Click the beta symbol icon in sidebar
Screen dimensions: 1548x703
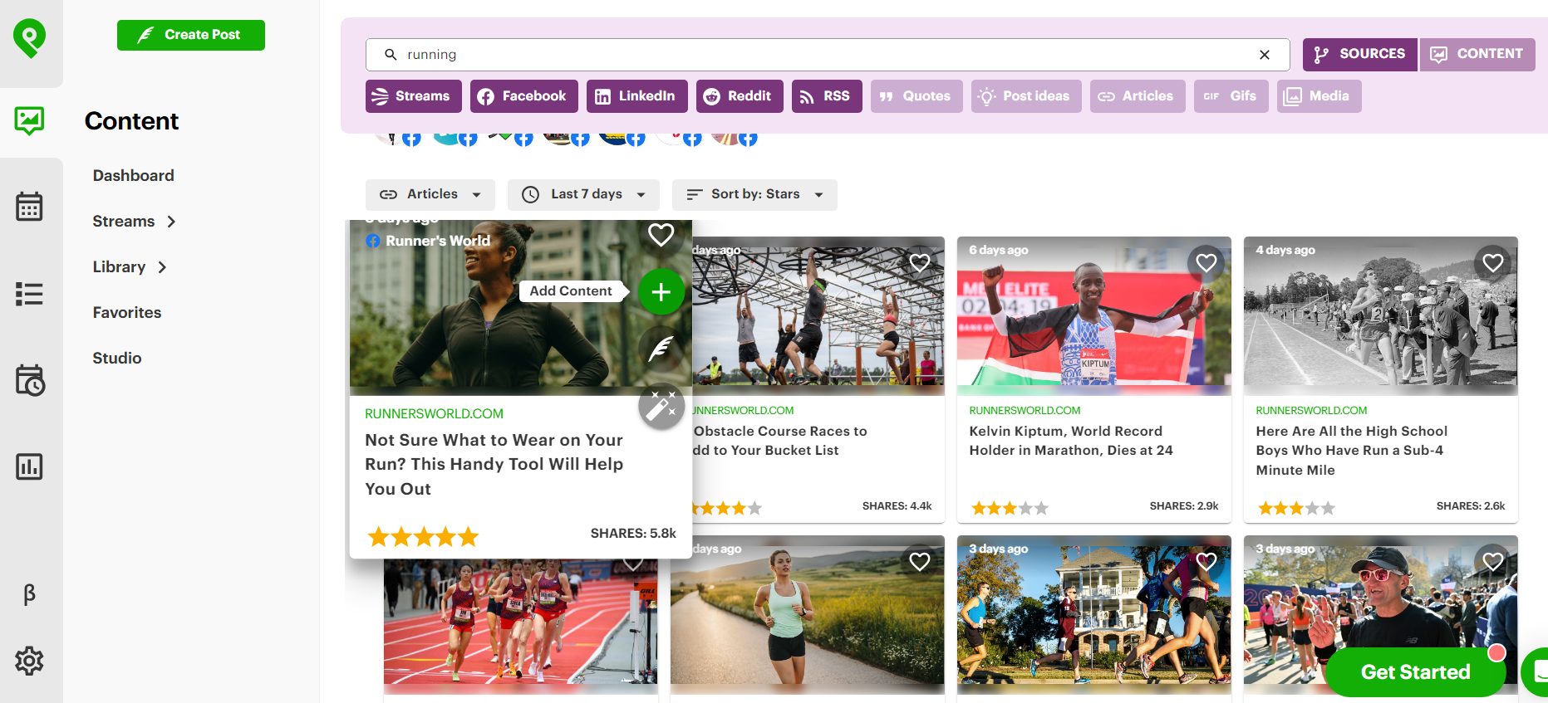[x=30, y=594]
